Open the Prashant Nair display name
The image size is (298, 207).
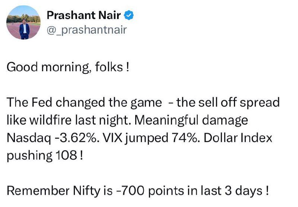(83, 15)
